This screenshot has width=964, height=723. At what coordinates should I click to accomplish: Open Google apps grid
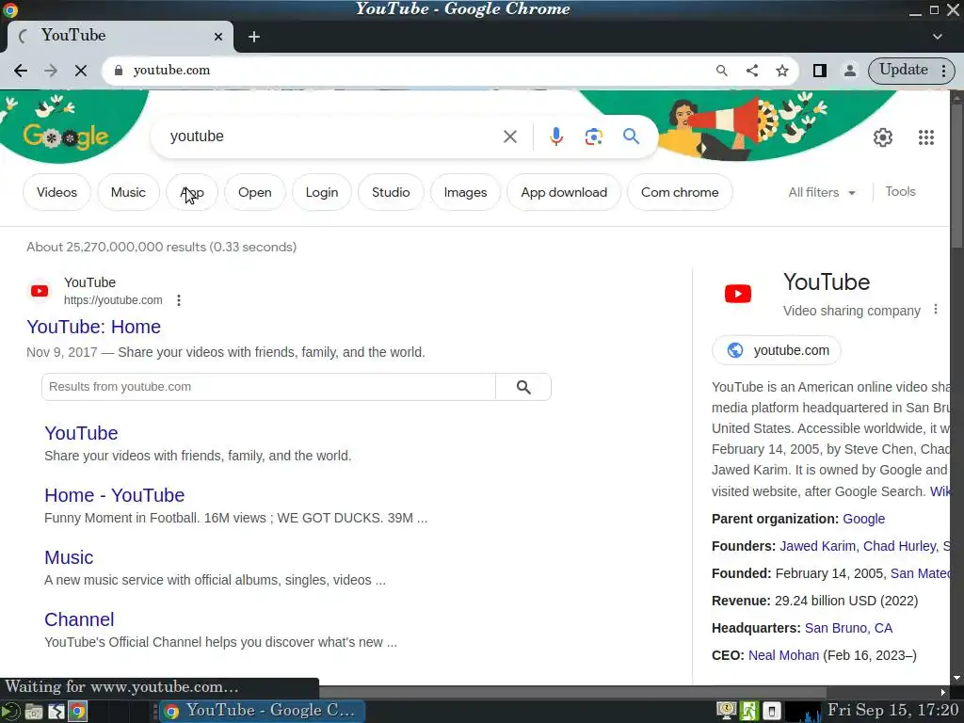(x=926, y=137)
